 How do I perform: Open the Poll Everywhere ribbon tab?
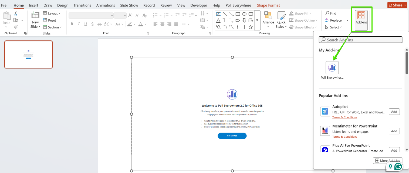pyautogui.click(x=238, y=5)
